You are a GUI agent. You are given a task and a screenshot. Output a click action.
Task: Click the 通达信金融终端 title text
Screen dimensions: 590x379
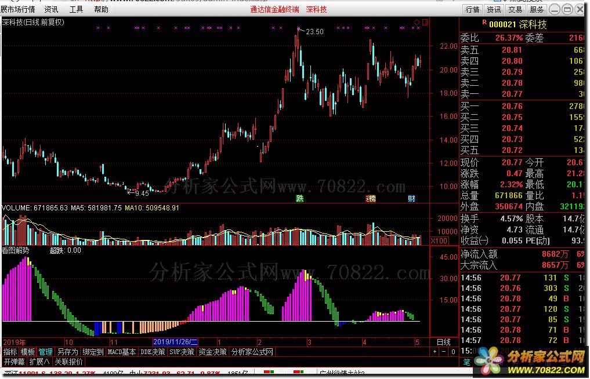tap(274, 9)
